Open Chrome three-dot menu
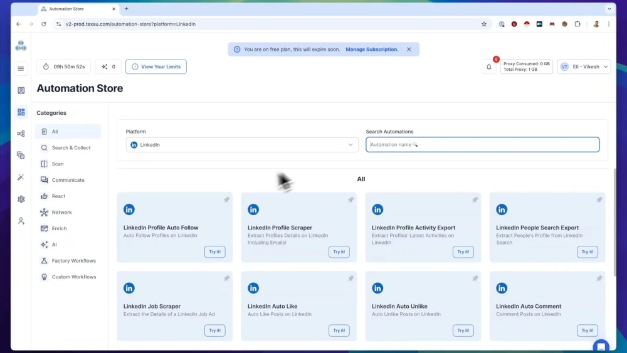 click(x=609, y=24)
